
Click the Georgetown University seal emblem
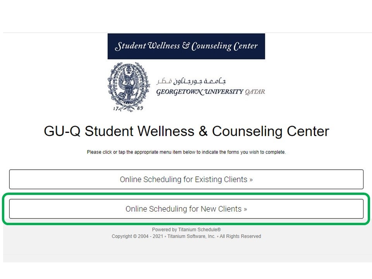(129, 87)
